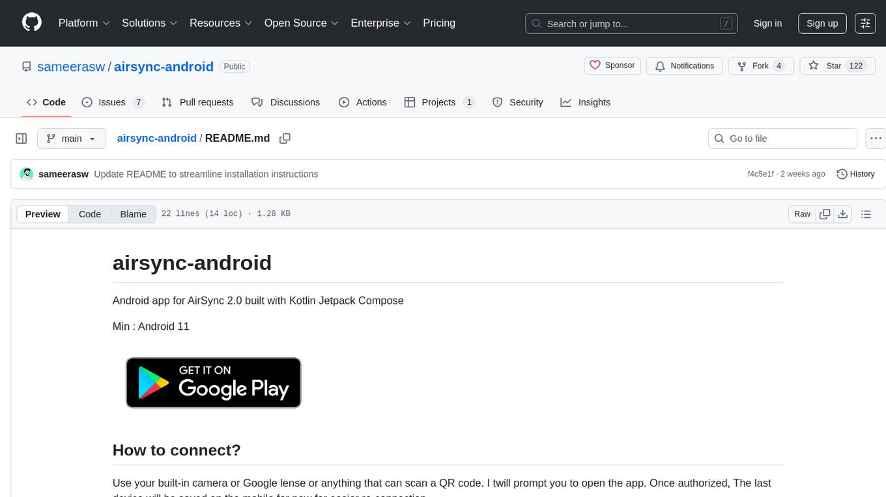Click the Issues count badge 7
Screen dimensions: 886x497
138,102
